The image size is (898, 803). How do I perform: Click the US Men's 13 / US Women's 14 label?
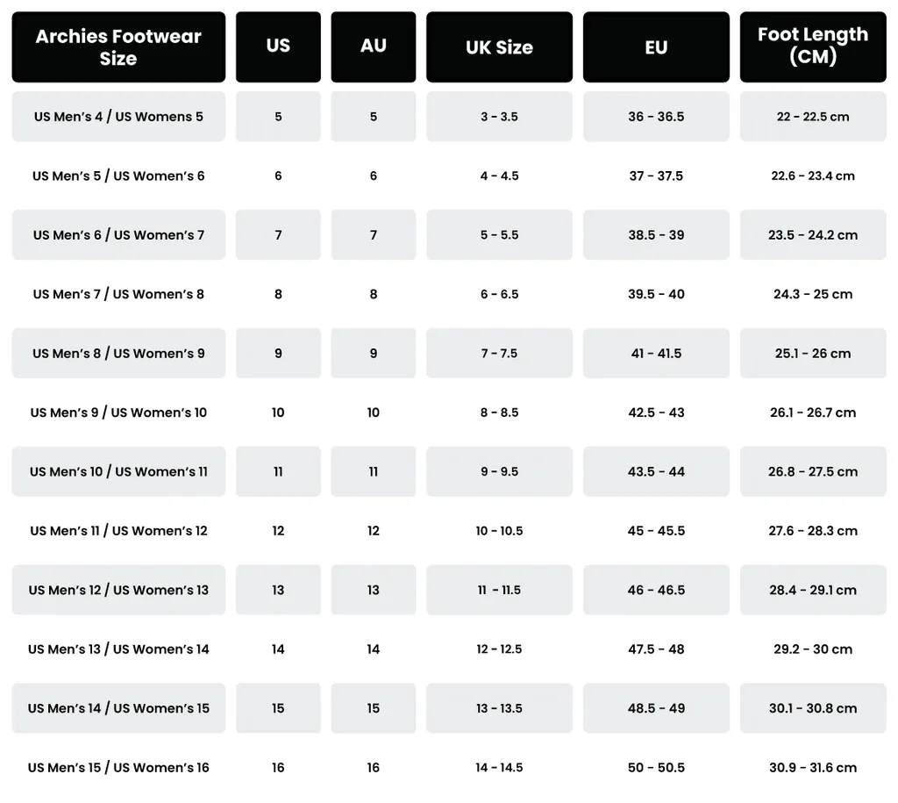coord(118,649)
